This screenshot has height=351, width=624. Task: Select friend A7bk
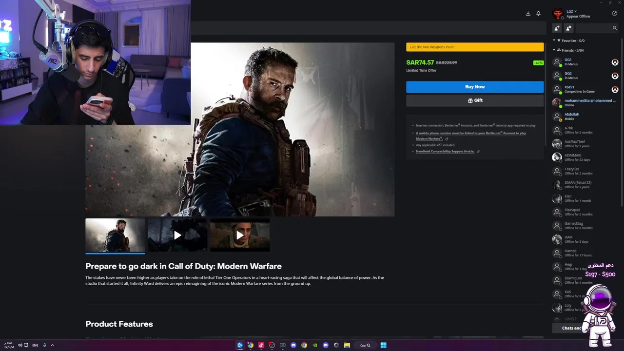pyautogui.click(x=585, y=130)
